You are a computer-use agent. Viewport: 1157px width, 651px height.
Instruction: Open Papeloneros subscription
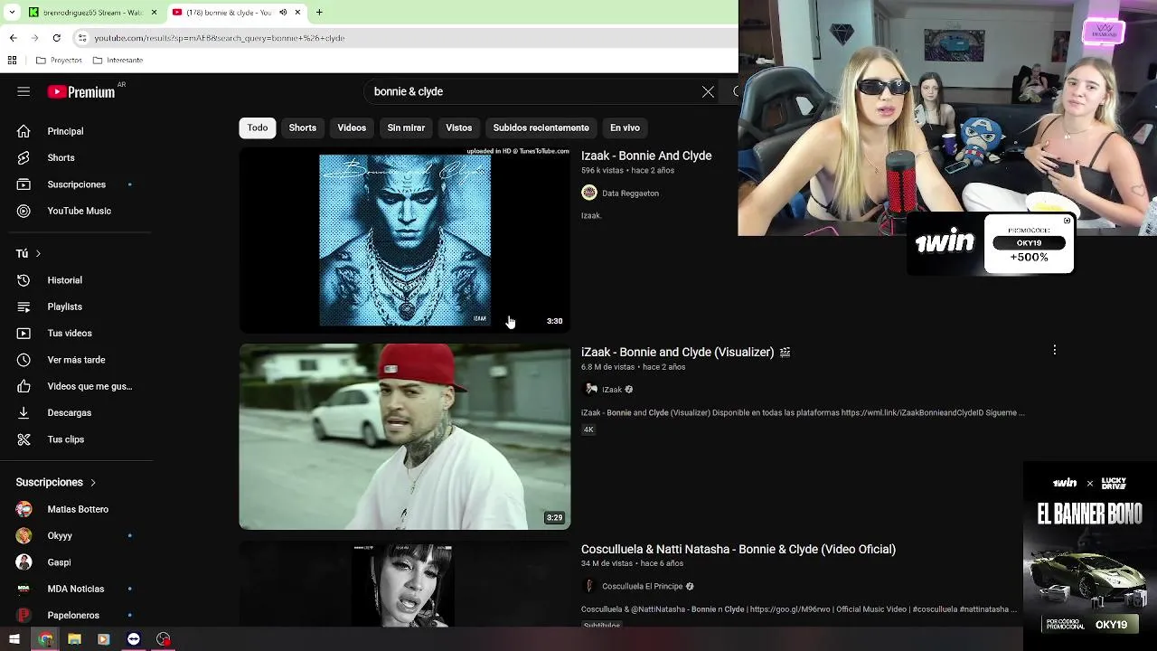[x=73, y=615]
